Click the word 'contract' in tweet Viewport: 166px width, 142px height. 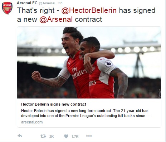[x=88, y=19]
